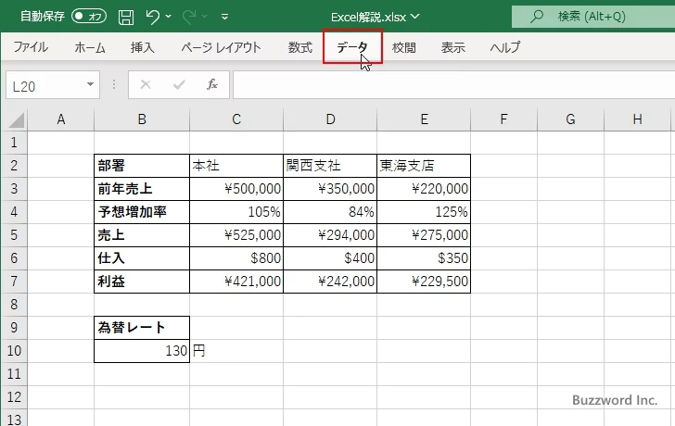This screenshot has height=426, width=675.
Task: Select column G header
Action: (x=570, y=119)
